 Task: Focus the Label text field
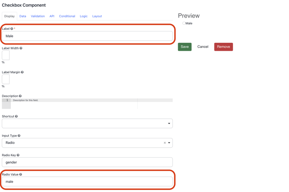(x=87, y=36)
